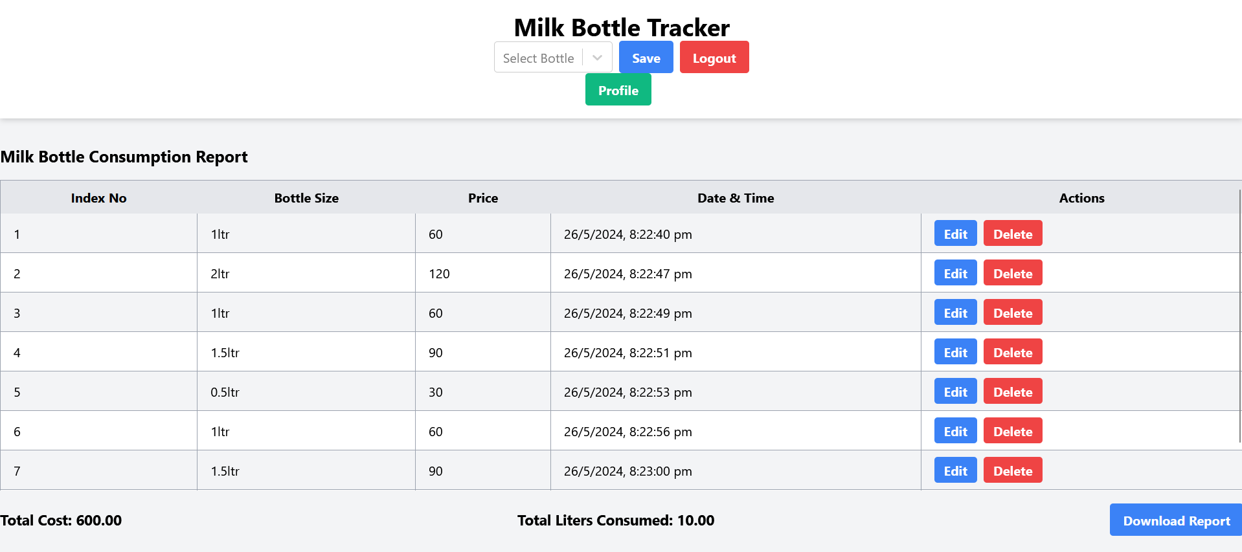Viewport: 1242px width, 552px height.
Task: Sort by the Price column header
Action: pos(482,198)
